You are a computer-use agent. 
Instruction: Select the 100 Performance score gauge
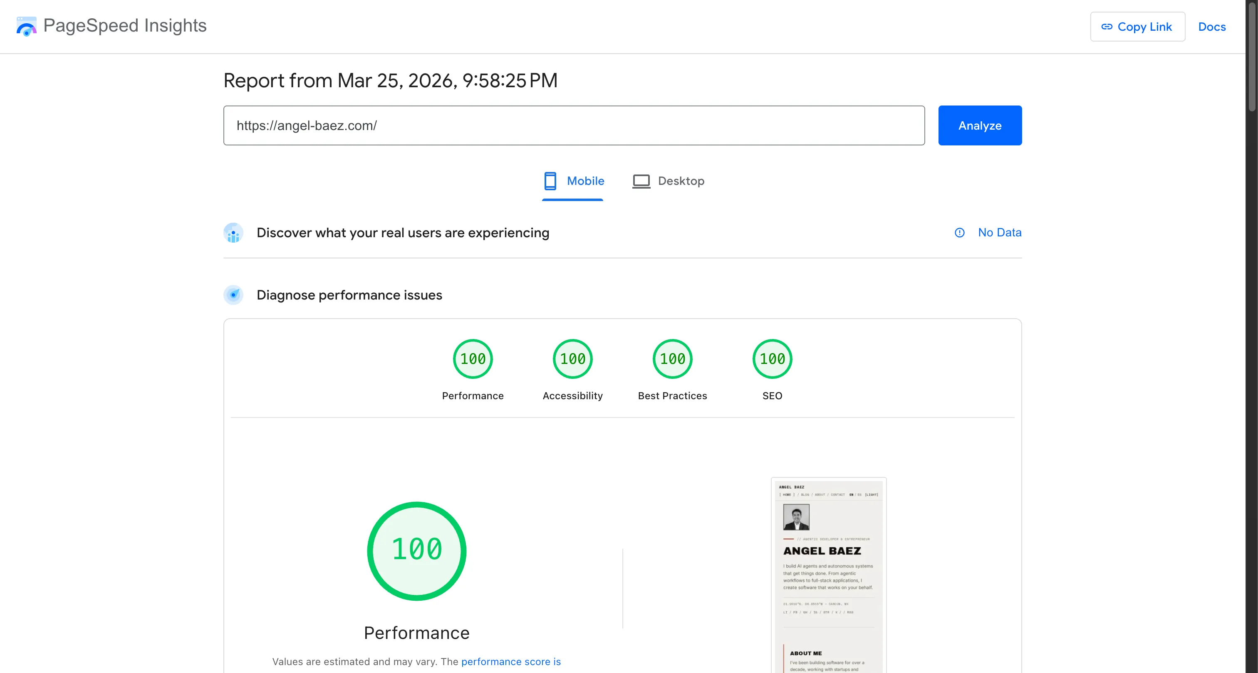coord(472,359)
